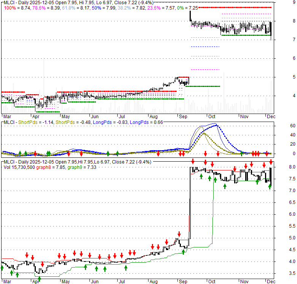The image size is (297, 284).
Task: Click the LongPds = 0.66 indicator label
Action: click(x=141, y=122)
